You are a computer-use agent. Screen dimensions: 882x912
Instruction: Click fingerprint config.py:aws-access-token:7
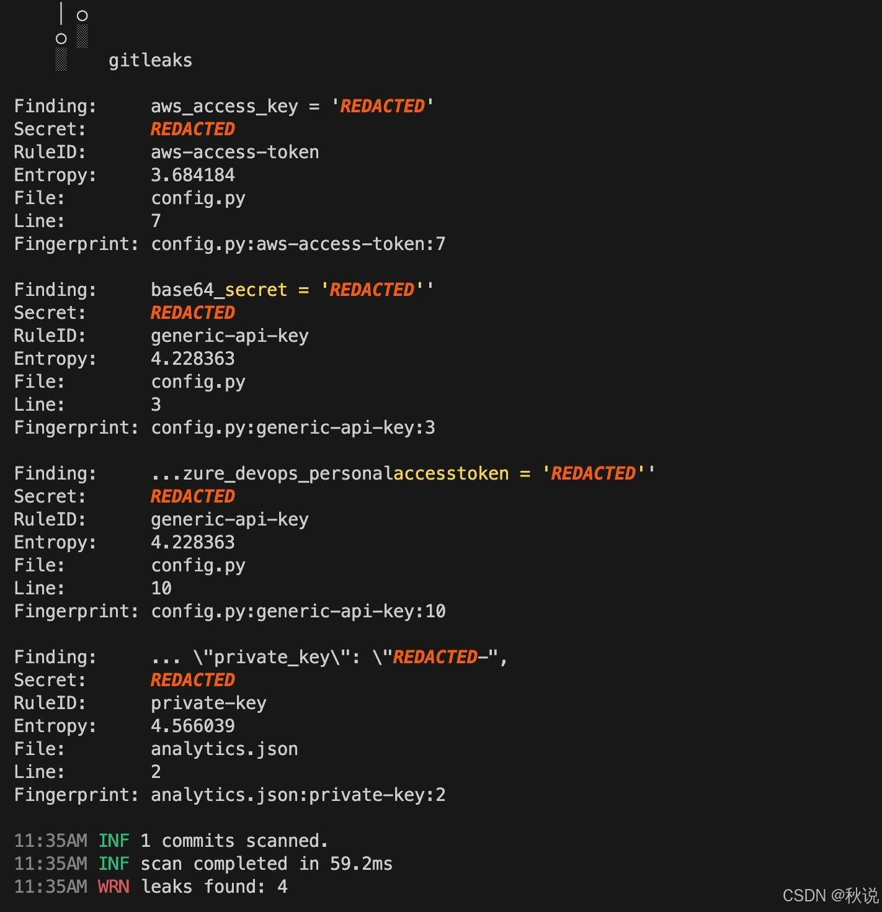click(298, 244)
